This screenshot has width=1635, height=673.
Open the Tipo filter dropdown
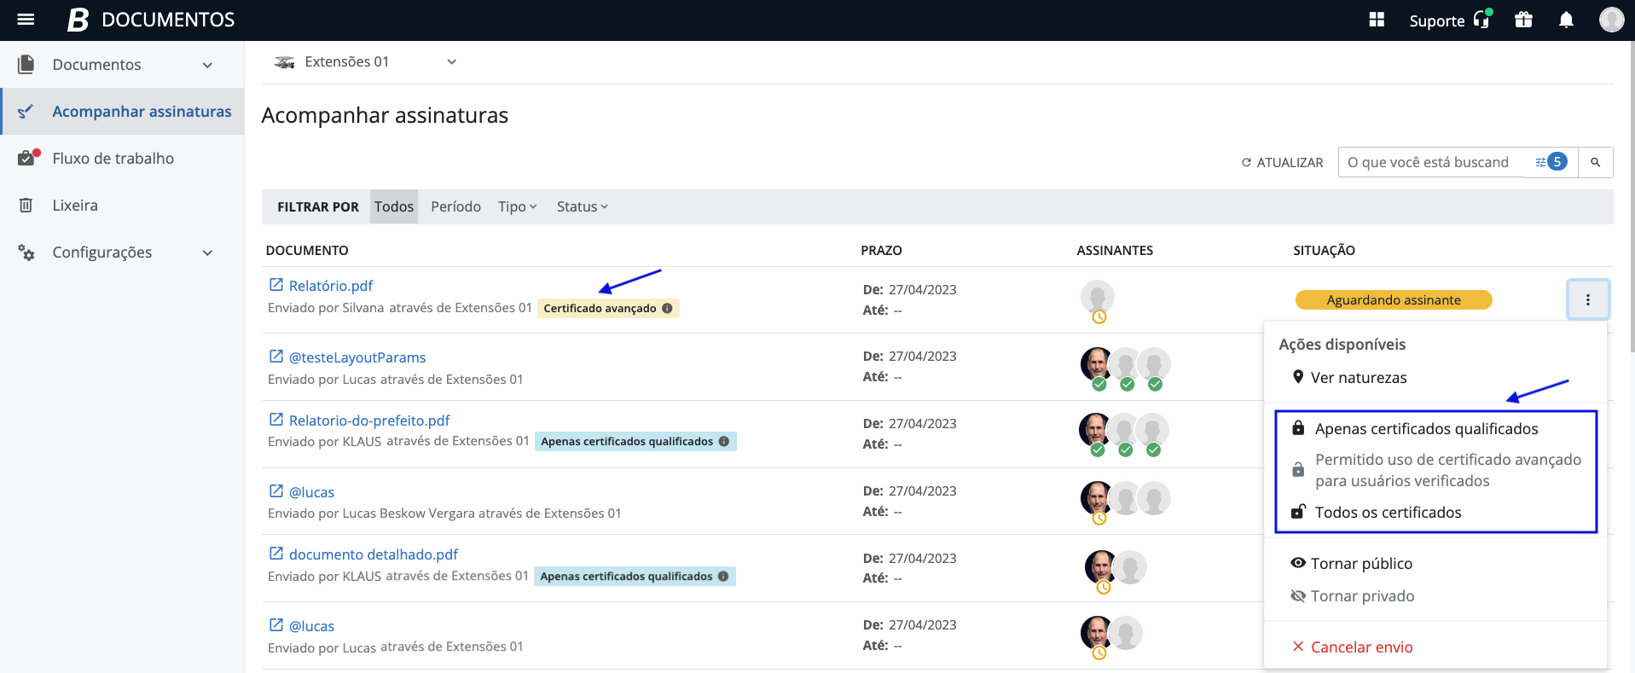click(517, 206)
